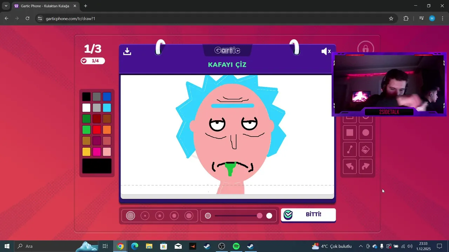Viewport: 449px width, 252px height.
Task: Pick the largest brush size
Action: tap(189, 216)
